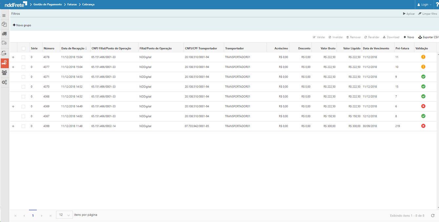Select the checkbox for invoice 4367 row
The image size is (439, 222).
point(23,116)
